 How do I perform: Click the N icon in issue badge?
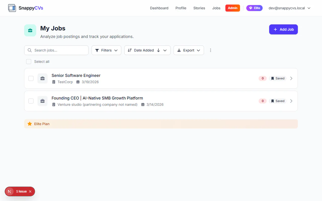click(x=10, y=191)
